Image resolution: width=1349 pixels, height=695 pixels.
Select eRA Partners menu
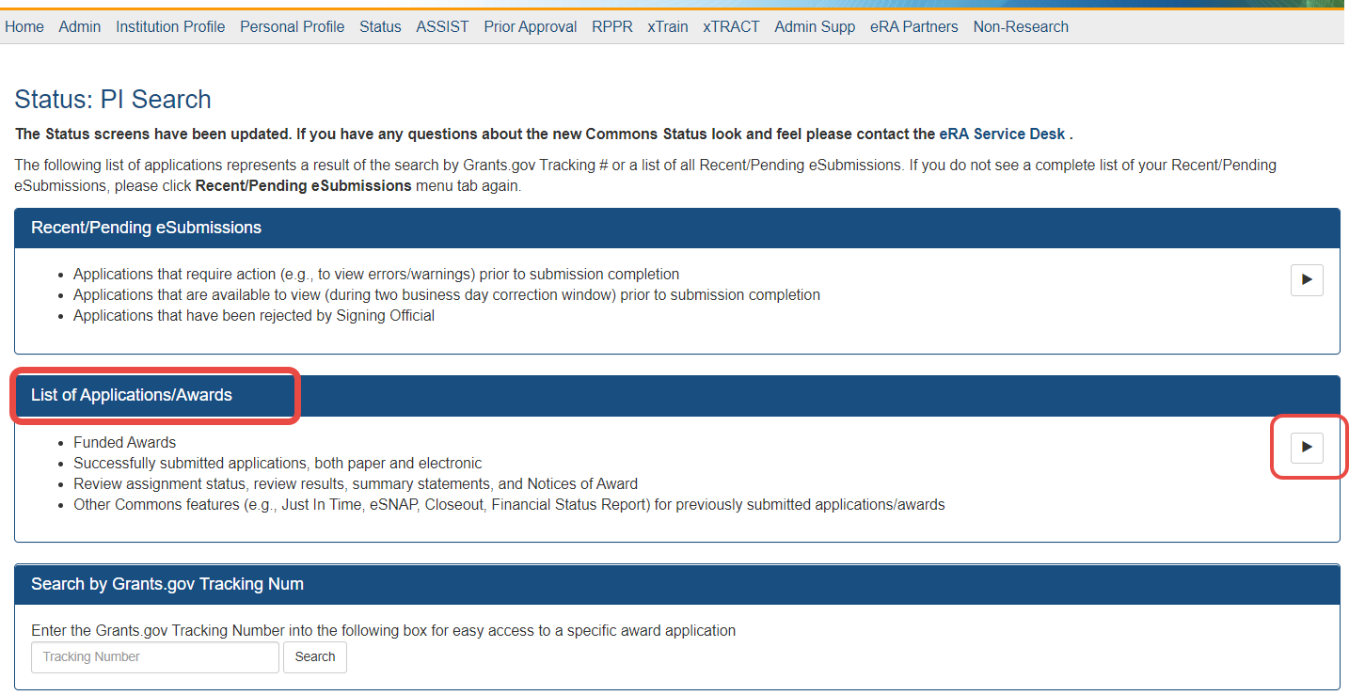[x=913, y=26]
